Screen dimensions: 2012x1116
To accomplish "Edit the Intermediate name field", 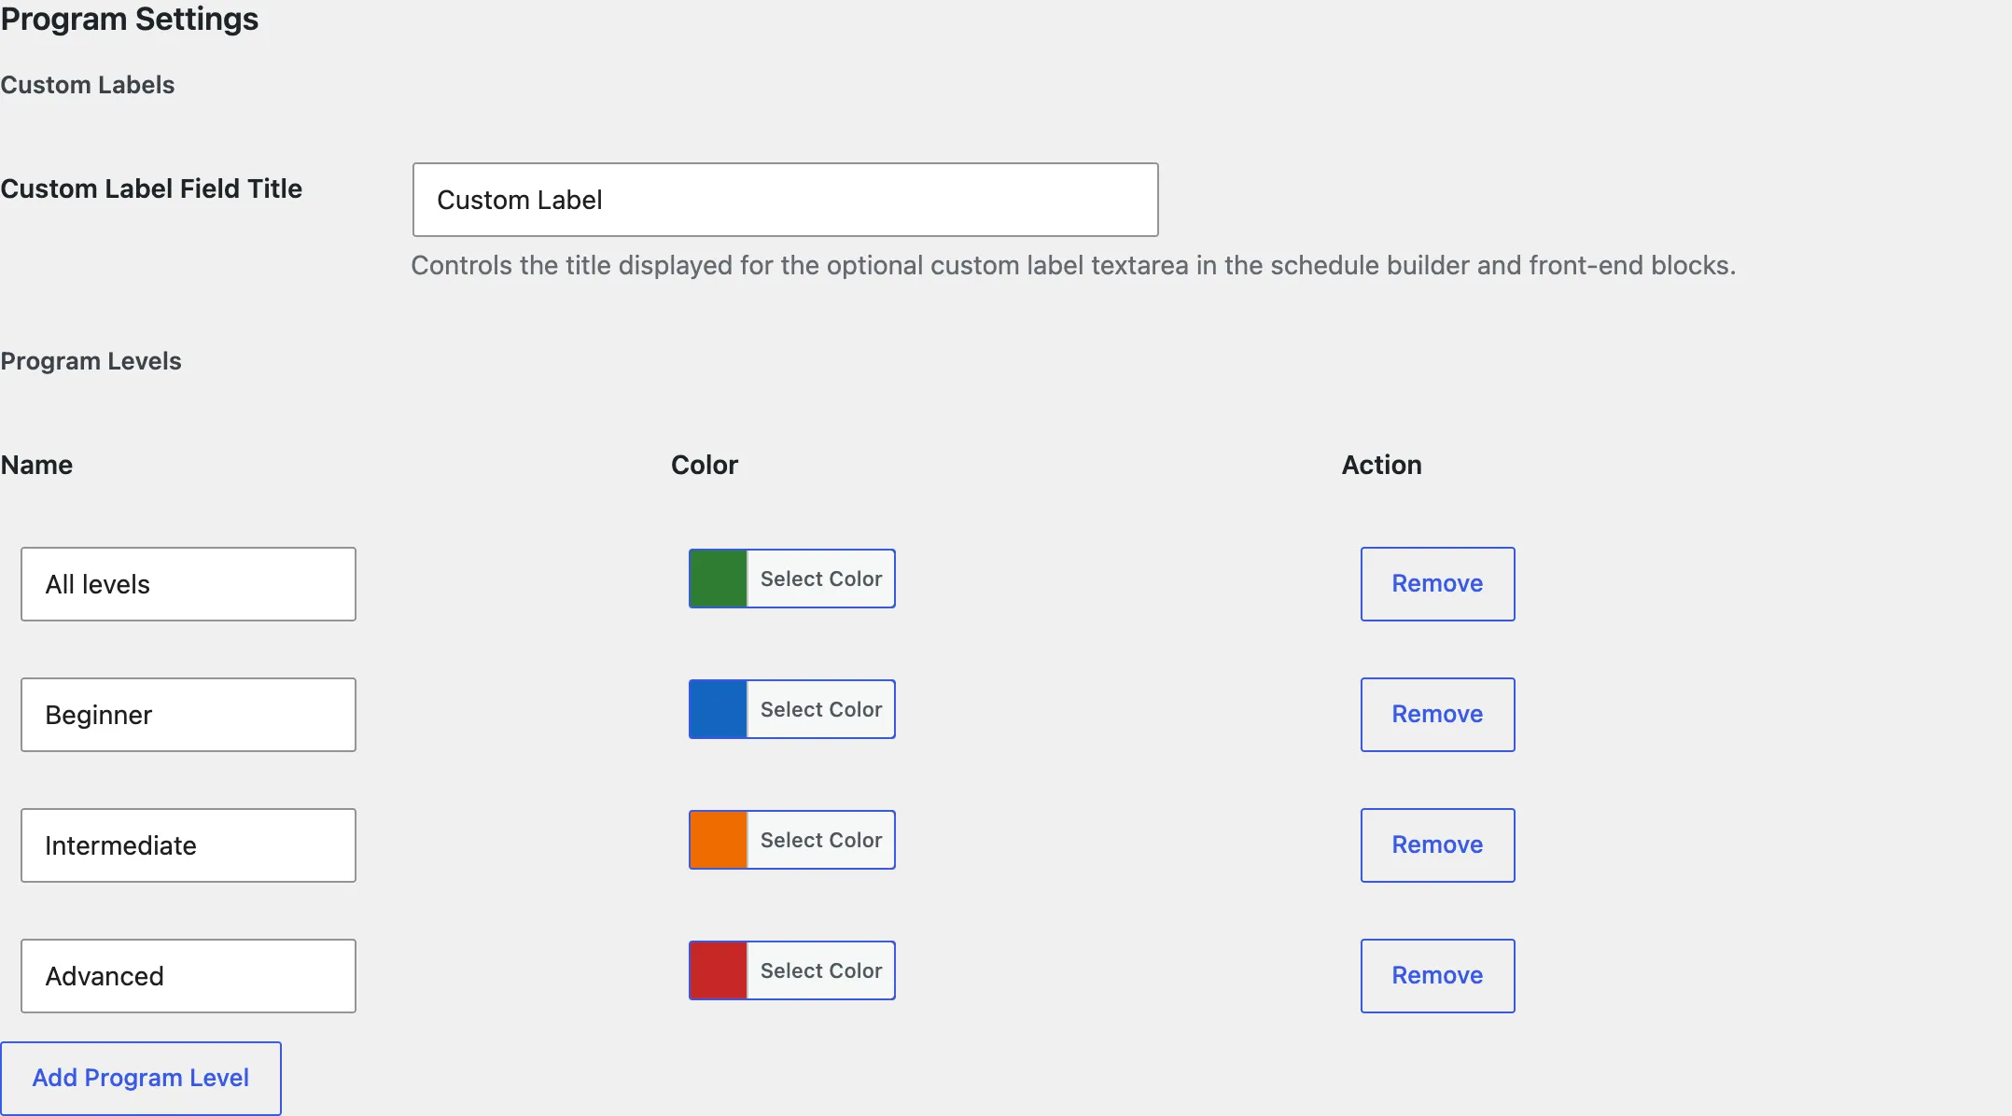I will [x=189, y=845].
